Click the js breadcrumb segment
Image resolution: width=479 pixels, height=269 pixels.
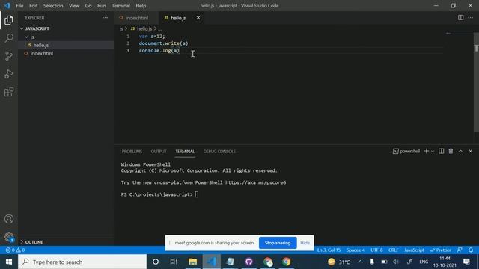tap(121, 28)
